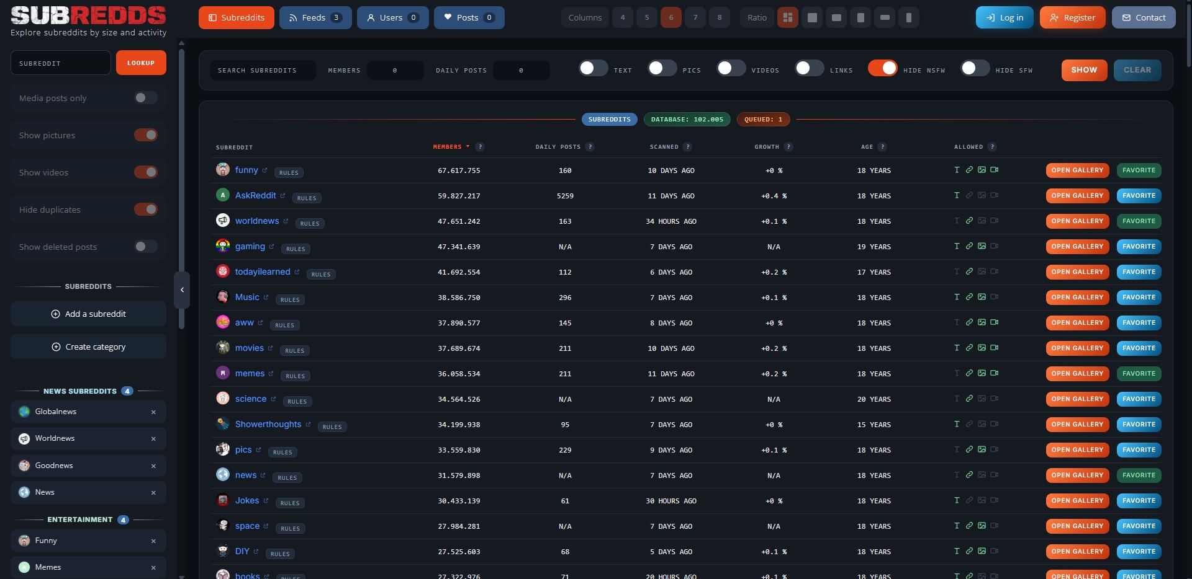This screenshot has height=579, width=1192.
Task: Click the help icon beside Growth header
Action: point(788,147)
